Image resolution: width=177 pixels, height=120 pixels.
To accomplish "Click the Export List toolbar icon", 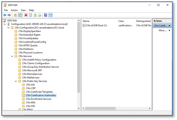I will tap(40, 15).
